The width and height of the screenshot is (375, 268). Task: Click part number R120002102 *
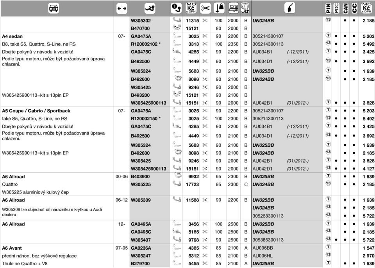pos(146,44)
